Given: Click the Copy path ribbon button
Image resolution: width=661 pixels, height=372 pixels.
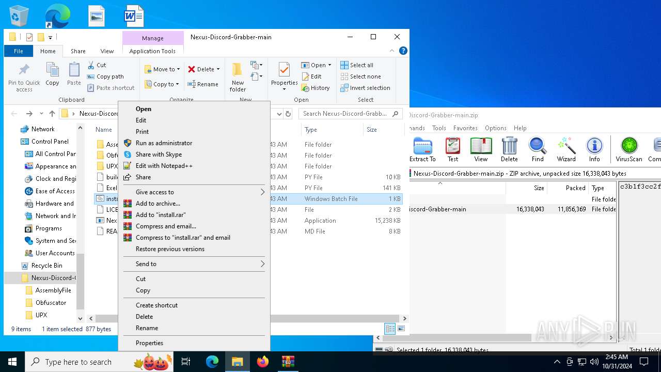Looking at the screenshot, I should pos(106,76).
